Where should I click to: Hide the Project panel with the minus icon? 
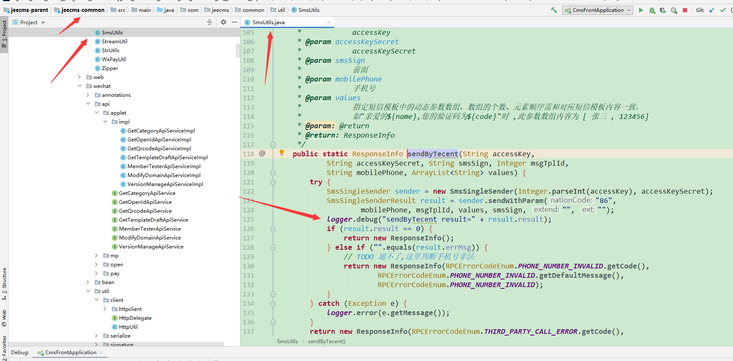coord(235,22)
